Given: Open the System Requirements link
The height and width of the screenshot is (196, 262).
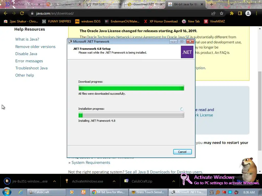Looking at the screenshot, I should [x=91, y=163].
